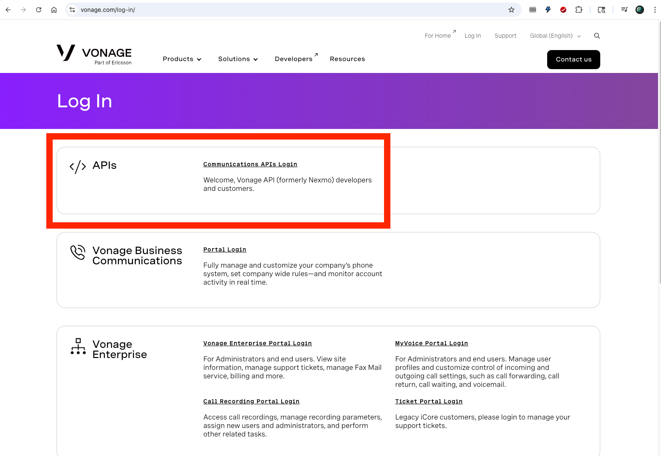661x456 pixels.
Task: Expand the Products menu
Action: [182, 59]
